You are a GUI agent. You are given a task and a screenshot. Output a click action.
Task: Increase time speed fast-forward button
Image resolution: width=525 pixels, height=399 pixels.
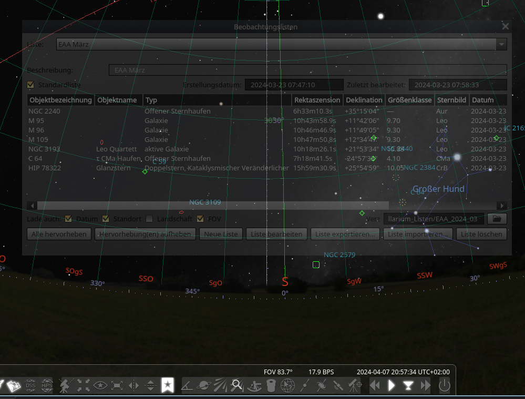pos(425,386)
